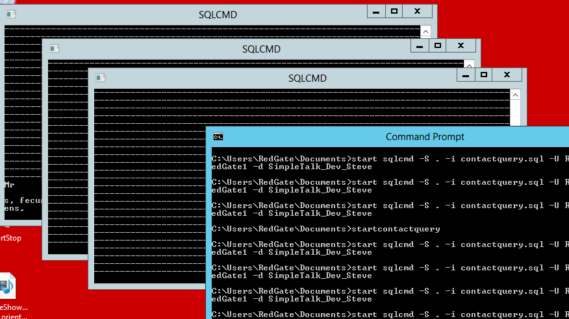Image resolution: width=569 pixels, height=319 pixels.
Task: Bring middle SQLCMD window forward via title bar
Action: (x=260, y=48)
